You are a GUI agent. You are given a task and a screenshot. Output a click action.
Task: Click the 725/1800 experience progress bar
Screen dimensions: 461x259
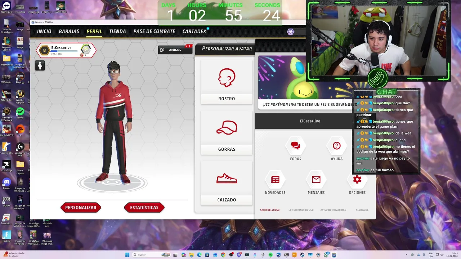[64, 52]
